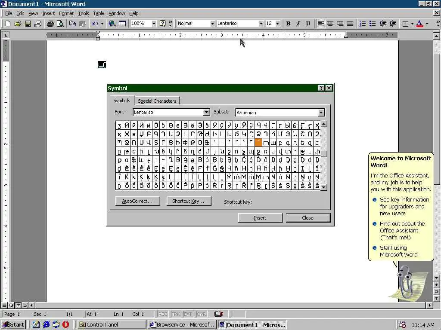Apply outside border to selection
The height and width of the screenshot is (330, 441).
click(x=405, y=24)
